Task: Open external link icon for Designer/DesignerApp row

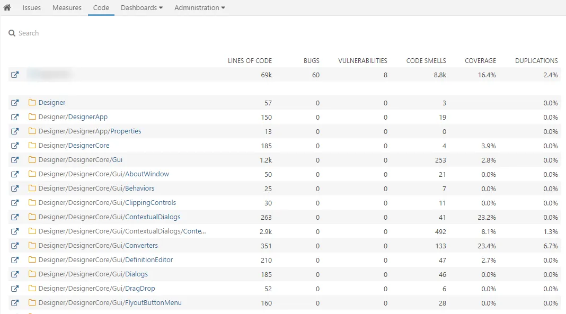Action: [15, 117]
